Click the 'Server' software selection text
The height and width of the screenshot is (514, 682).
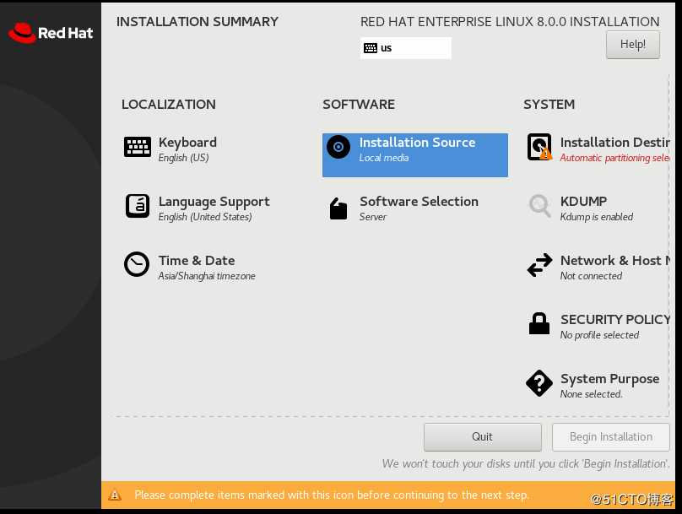click(x=373, y=217)
